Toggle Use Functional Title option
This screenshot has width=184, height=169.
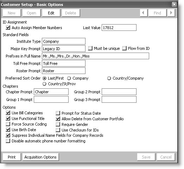tap(8, 119)
